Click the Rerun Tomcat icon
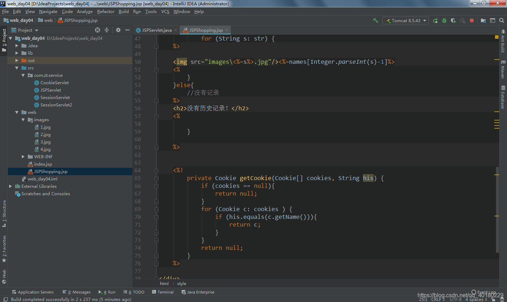 pos(436,20)
